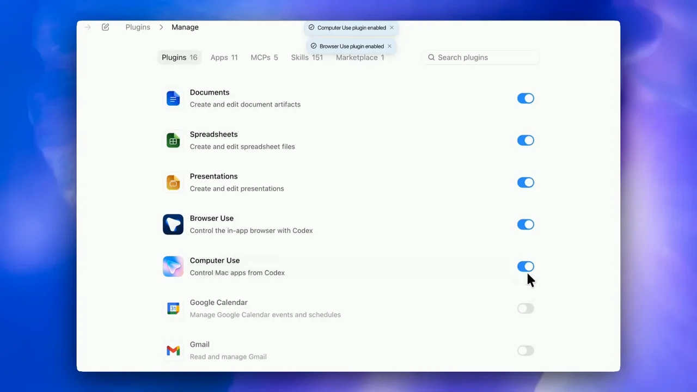Dismiss the Browser Use plugin enabled notification
This screenshot has height=392, width=697.
click(x=389, y=46)
